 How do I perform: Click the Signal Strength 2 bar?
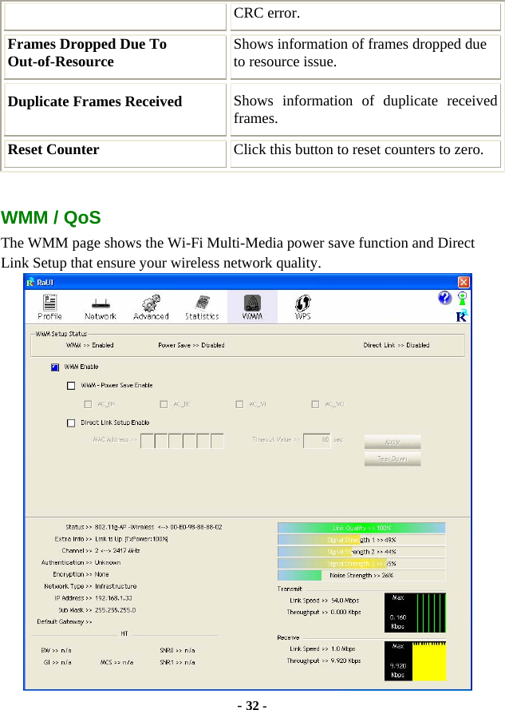click(x=361, y=552)
